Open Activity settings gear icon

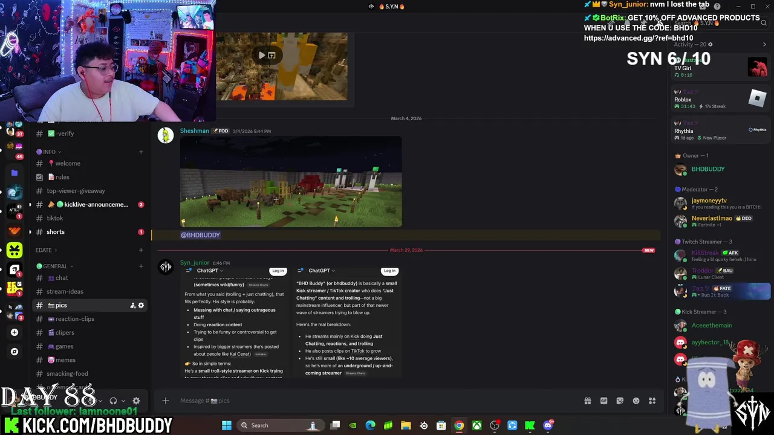tap(710, 44)
